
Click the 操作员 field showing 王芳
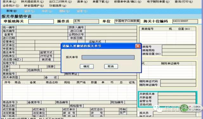86,21
